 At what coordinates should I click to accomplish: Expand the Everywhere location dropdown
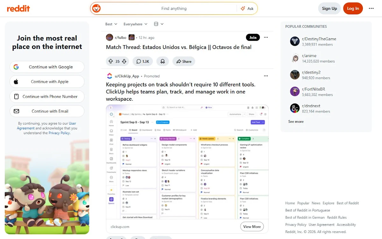(135, 24)
